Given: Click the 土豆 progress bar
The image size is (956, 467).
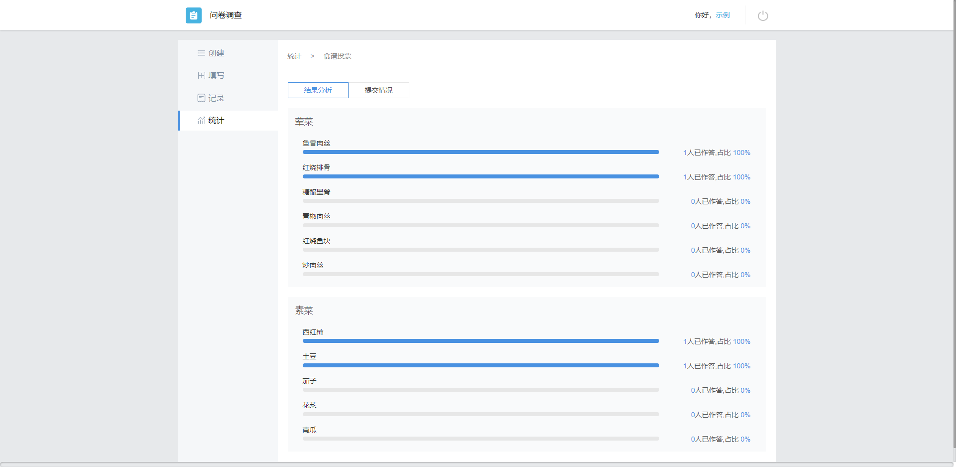Looking at the screenshot, I should [481, 365].
